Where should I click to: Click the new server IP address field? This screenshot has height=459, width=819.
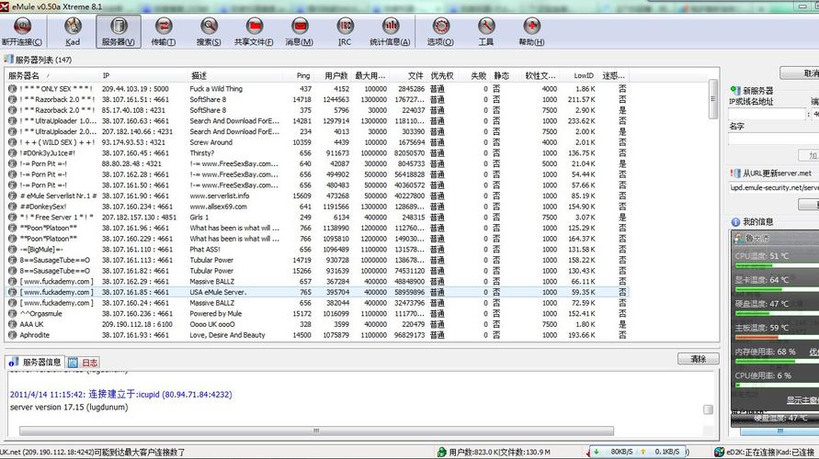click(x=767, y=114)
